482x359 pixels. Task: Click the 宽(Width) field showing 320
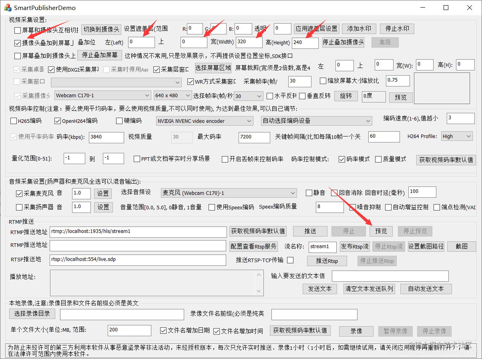point(249,42)
